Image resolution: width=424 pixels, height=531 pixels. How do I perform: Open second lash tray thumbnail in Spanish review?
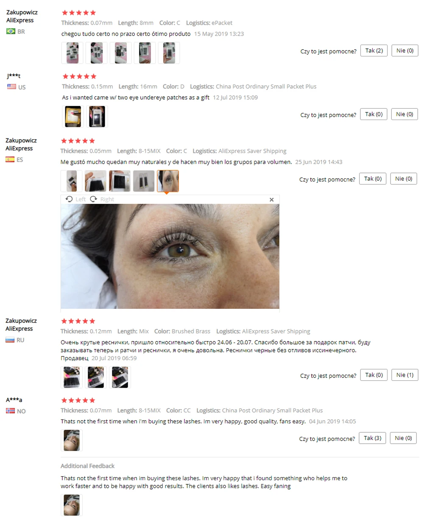(120, 181)
